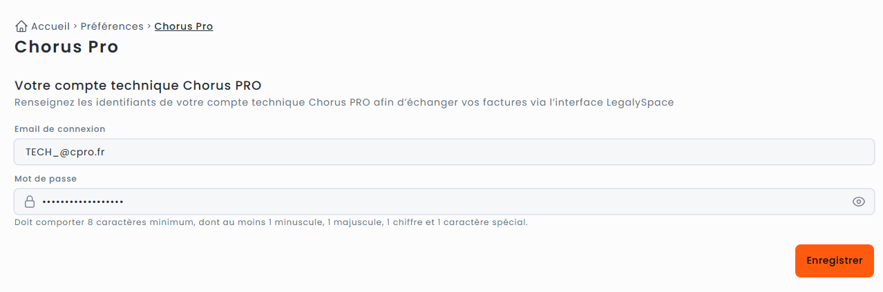Click the word LegalySpace in the description
Image resolution: width=883 pixels, height=292 pixels.
[x=640, y=103]
